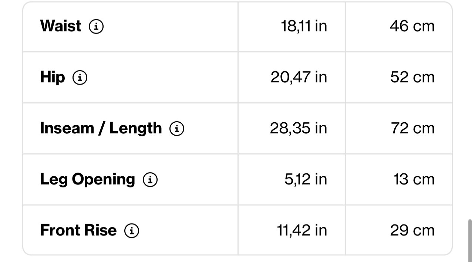This screenshot has width=475, height=262.
Task: Click the Front Rise info icon
Action: point(132,231)
